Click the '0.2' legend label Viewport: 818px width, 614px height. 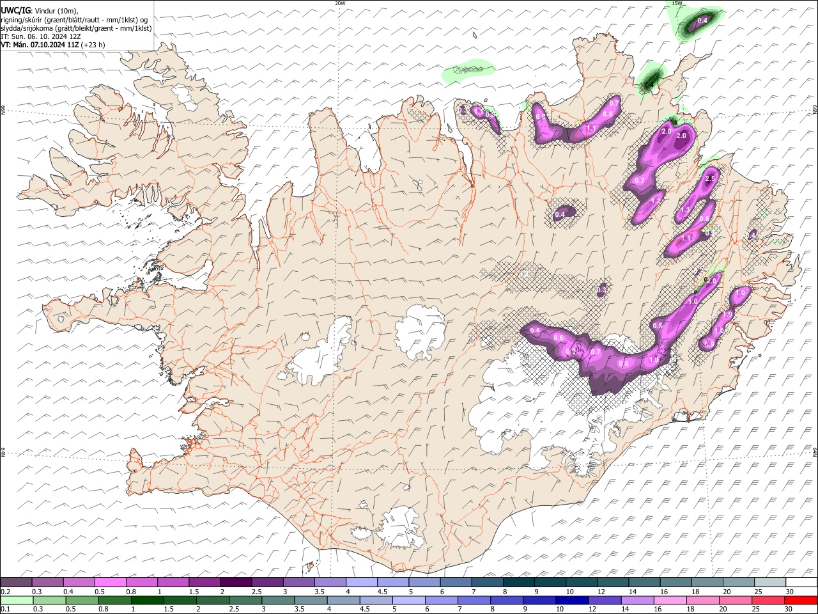(x=5, y=592)
